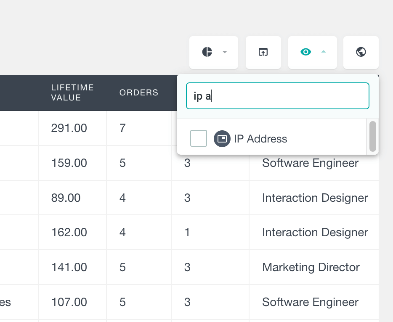Viewport: 393px width, 322px height.
Task: Toggle the eye column visibility icon
Action: coord(306,52)
